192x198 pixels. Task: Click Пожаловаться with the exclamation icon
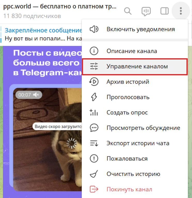coord(135,159)
